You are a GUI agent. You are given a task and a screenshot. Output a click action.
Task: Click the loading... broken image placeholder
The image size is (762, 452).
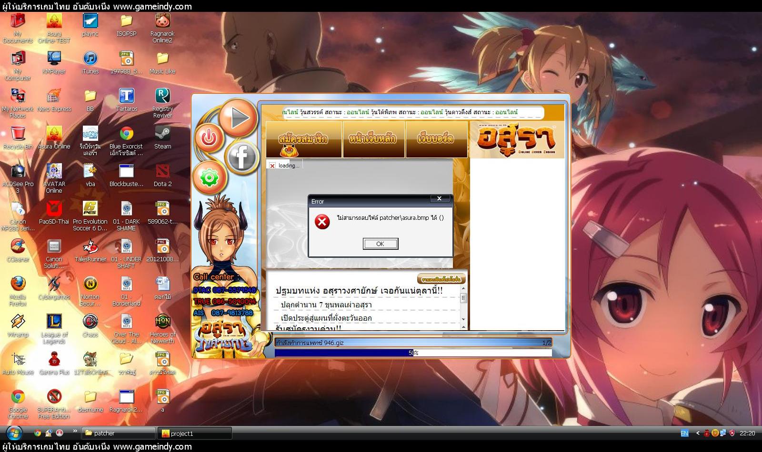[x=285, y=166]
